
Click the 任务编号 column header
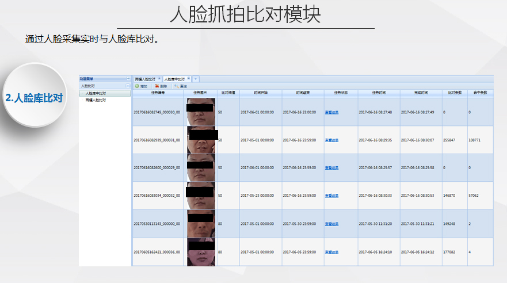point(158,92)
